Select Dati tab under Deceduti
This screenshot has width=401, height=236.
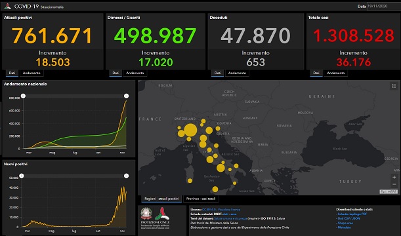[x=217, y=73]
